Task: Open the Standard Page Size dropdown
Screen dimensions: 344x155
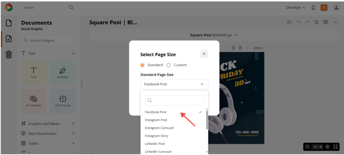Action: coord(174,84)
